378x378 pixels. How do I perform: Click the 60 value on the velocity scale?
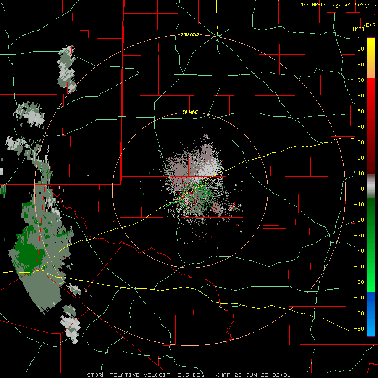click(x=361, y=96)
